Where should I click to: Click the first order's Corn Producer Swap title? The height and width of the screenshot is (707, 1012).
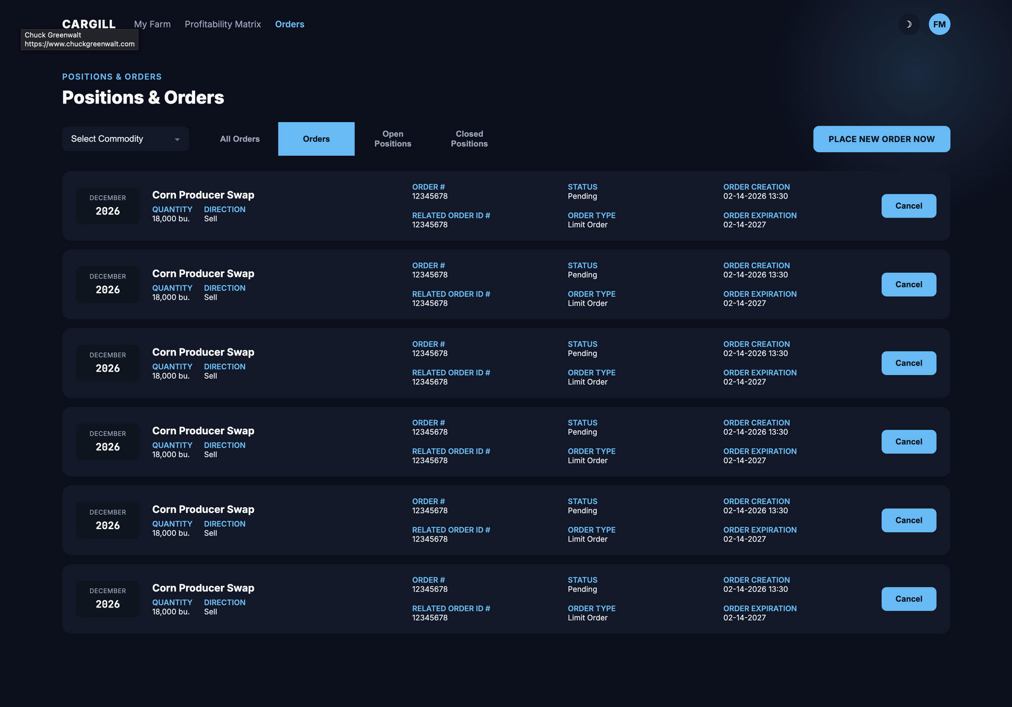203,195
